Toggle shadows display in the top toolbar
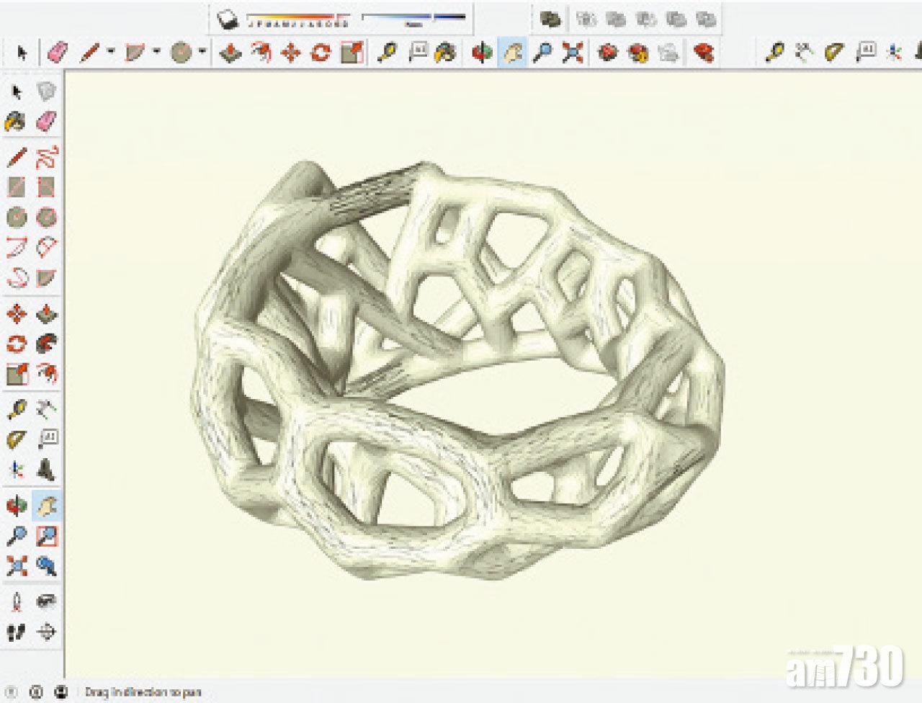Viewport: 922px width, 703px height. (228, 20)
